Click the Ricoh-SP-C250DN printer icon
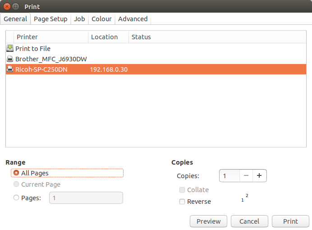Viewport: 312px width, 230px height. pos(10,69)
